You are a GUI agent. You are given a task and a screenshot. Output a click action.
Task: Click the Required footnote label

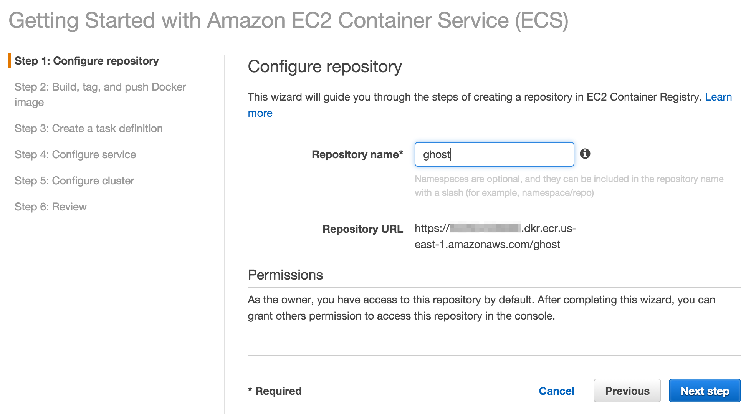pyautogui.click(x=275, y=391)
